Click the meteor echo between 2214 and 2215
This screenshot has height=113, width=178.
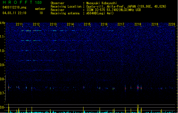tap(83, 87)
